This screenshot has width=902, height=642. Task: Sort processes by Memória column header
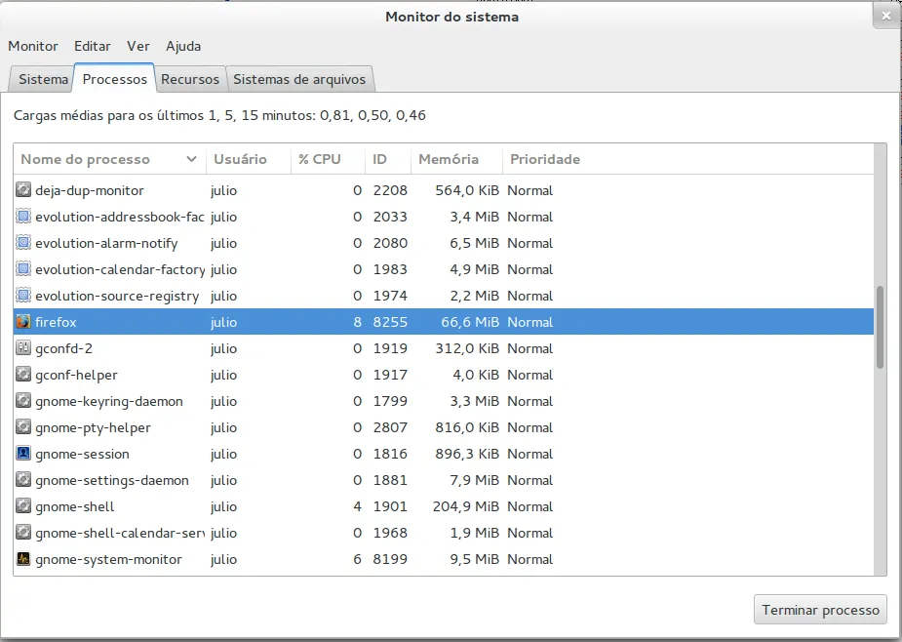pyautogui.click(x=449, y=159)
